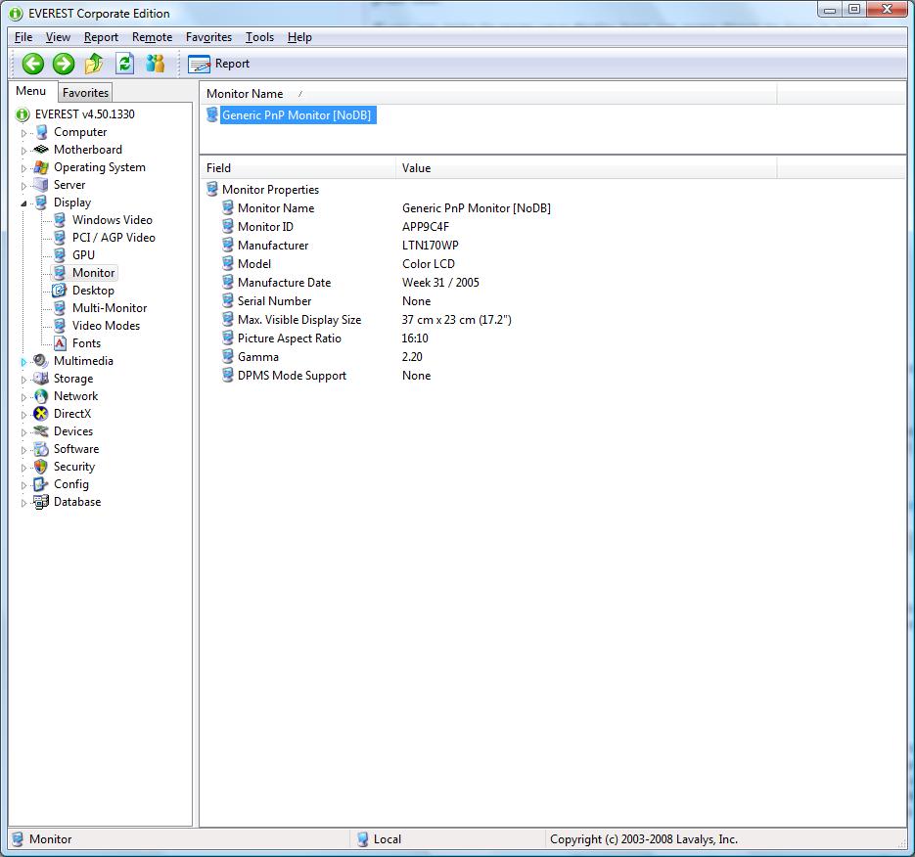Select Windows Video under Display
Image resolution: width=915 pixels, height=857 pixels.
[112, 220]
